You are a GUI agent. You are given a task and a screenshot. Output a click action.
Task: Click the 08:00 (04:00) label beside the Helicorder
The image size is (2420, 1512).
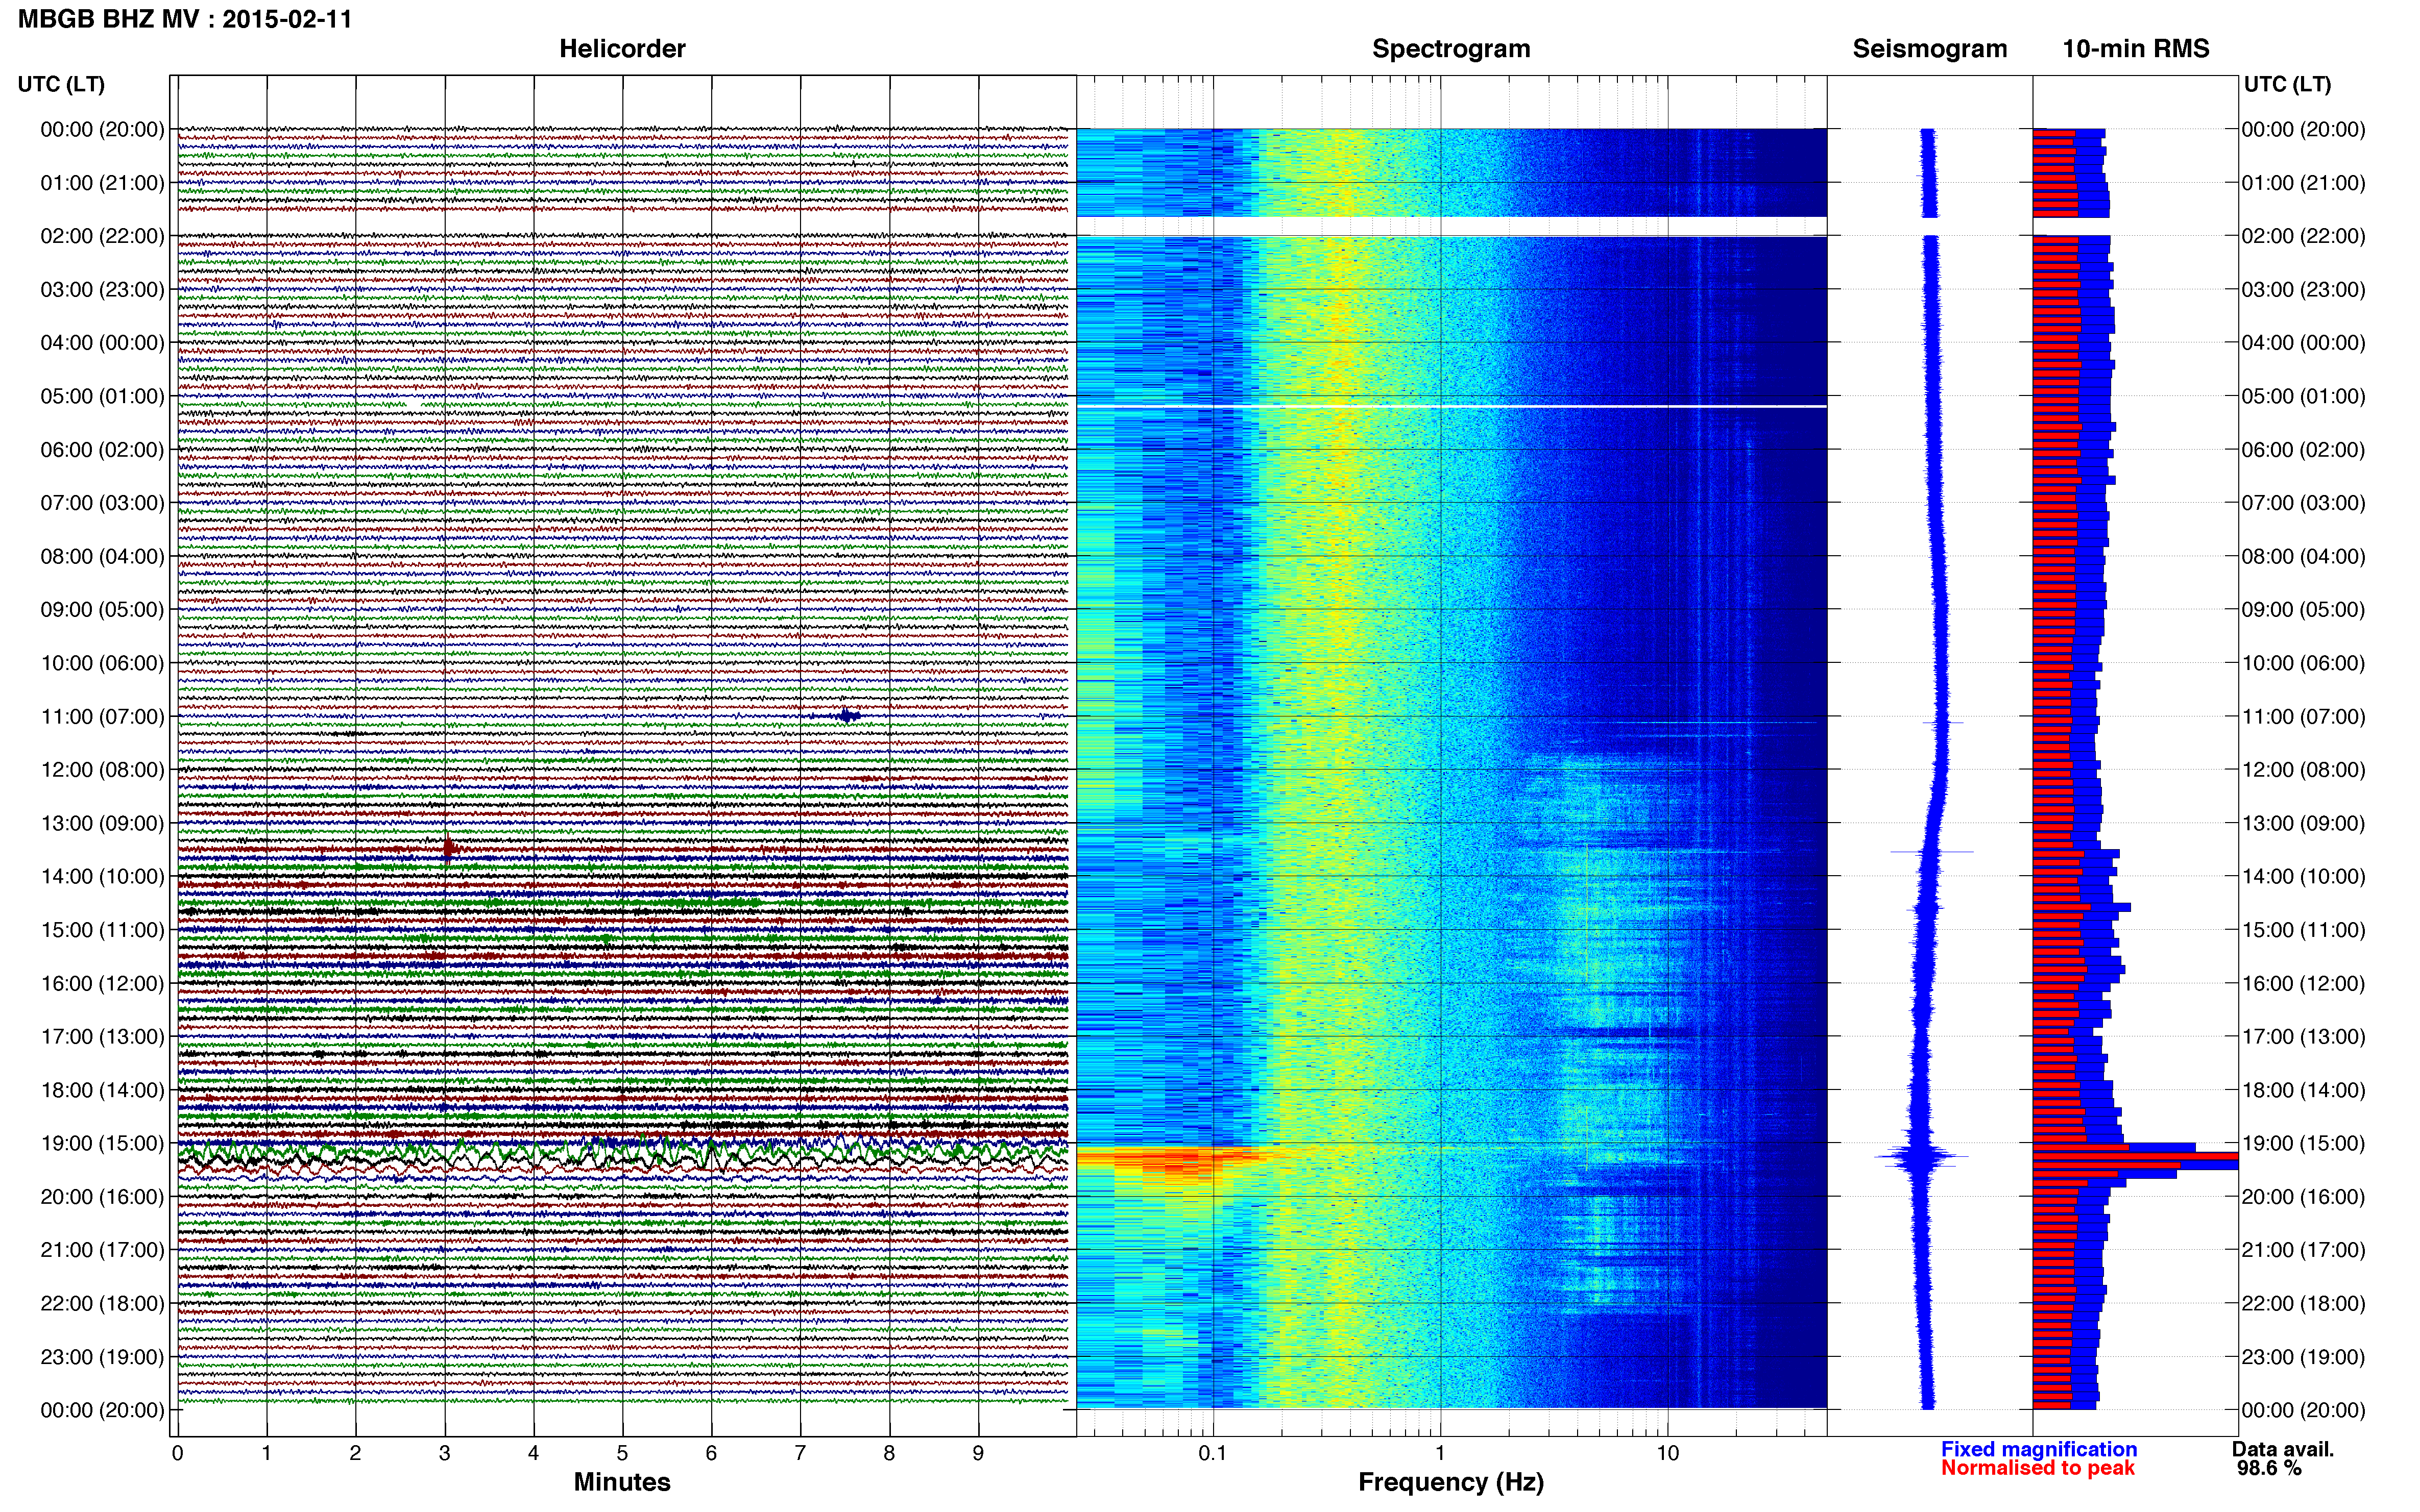click(x=102, y=556)
